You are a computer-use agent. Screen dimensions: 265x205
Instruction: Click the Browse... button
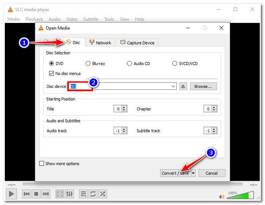coord(203,86)
